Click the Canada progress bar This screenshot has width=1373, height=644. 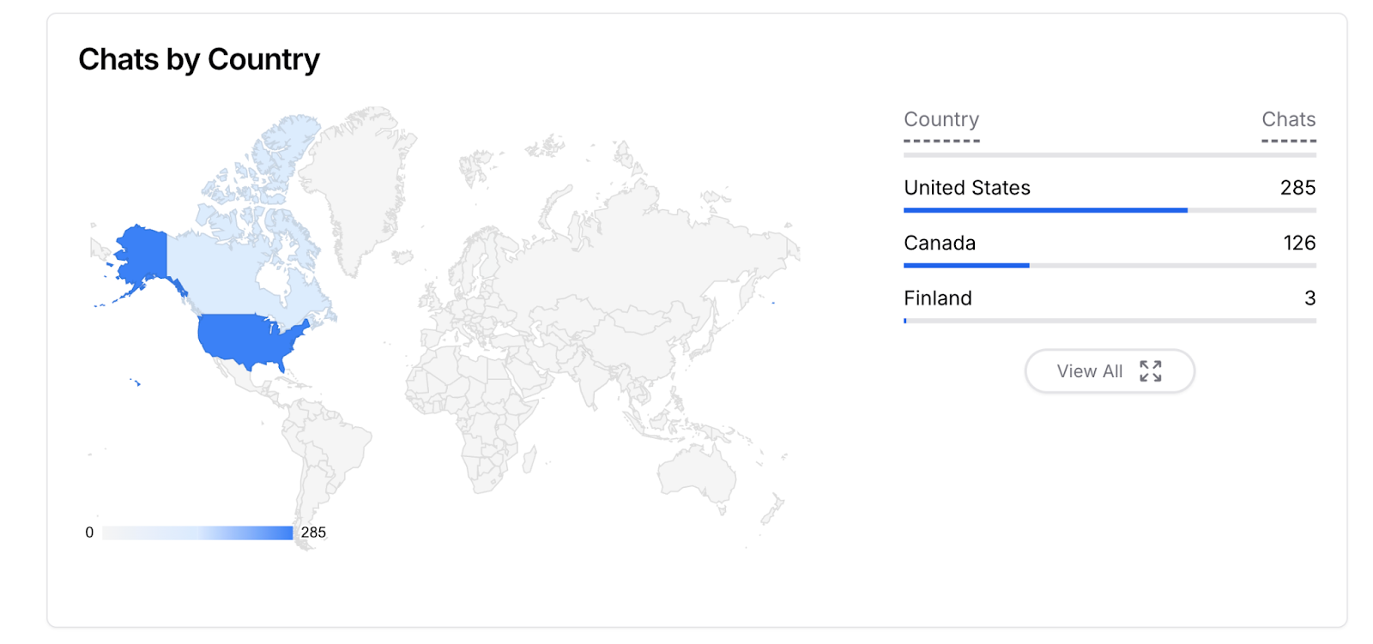pos(1110,266)
